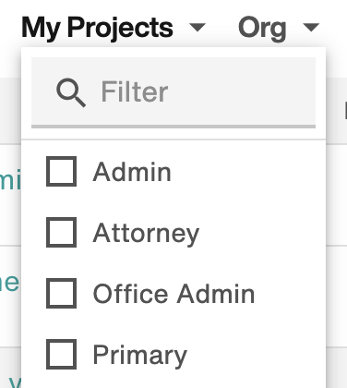This screenshot has height=388, width=347.
Task: Choose the Admin option label
Action: [132, 172]
